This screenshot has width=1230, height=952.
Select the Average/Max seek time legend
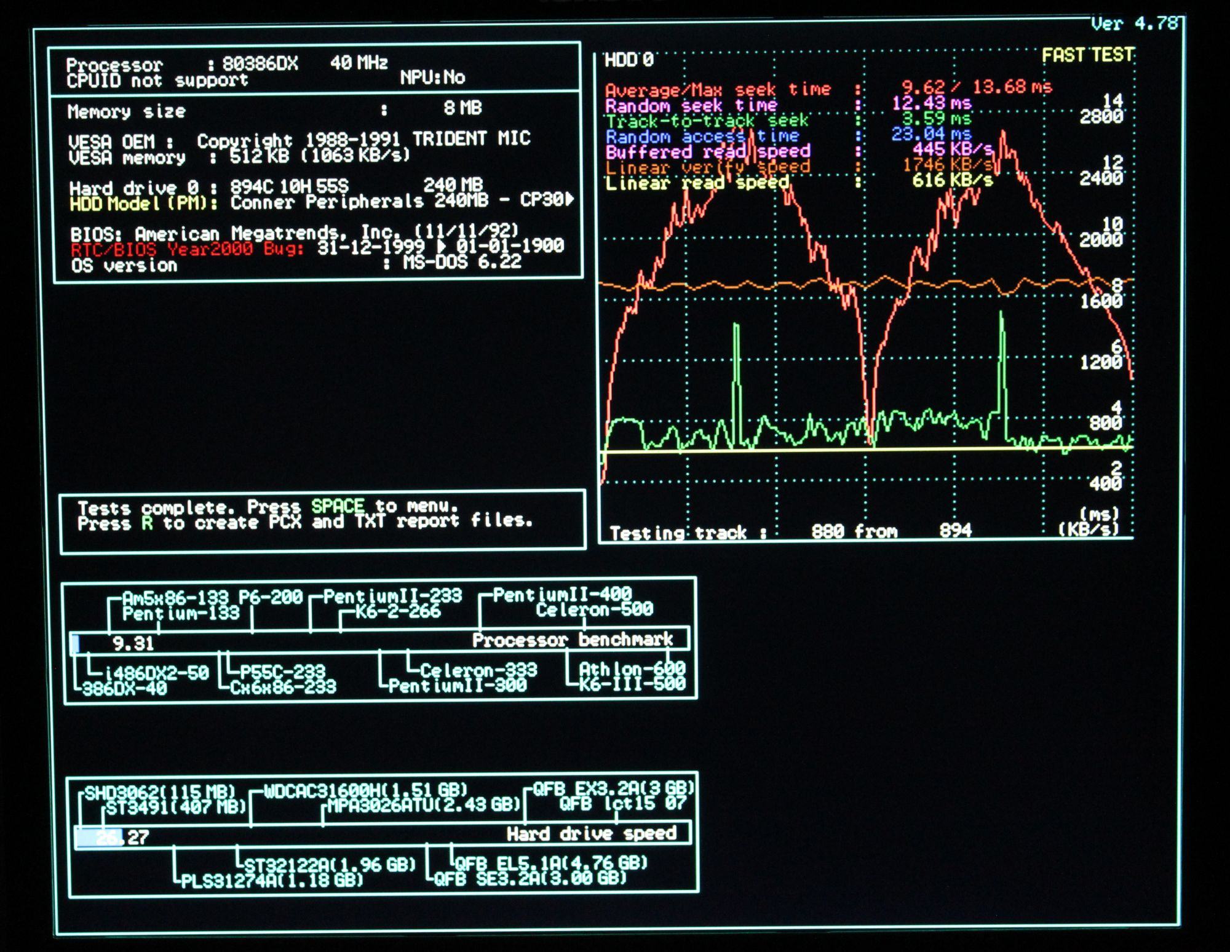(718, 90)
